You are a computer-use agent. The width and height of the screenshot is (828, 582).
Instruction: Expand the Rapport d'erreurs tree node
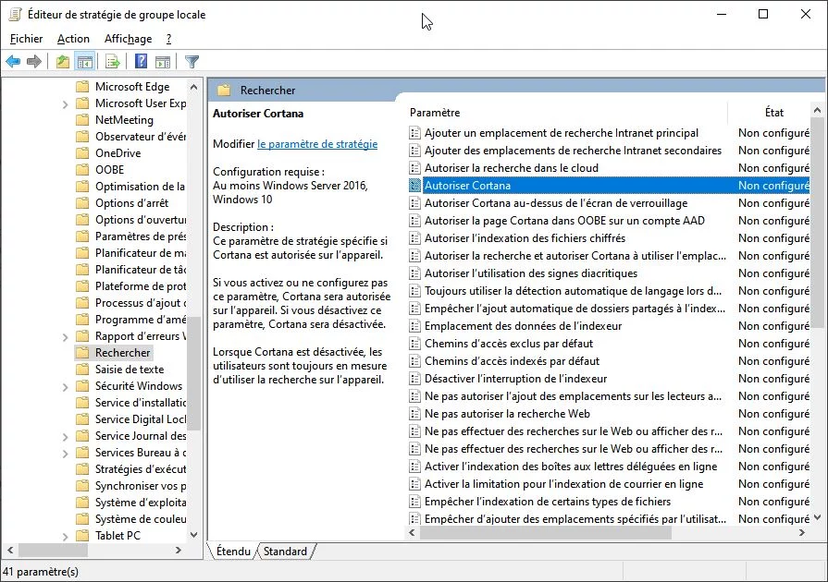(x=66, y=336)
